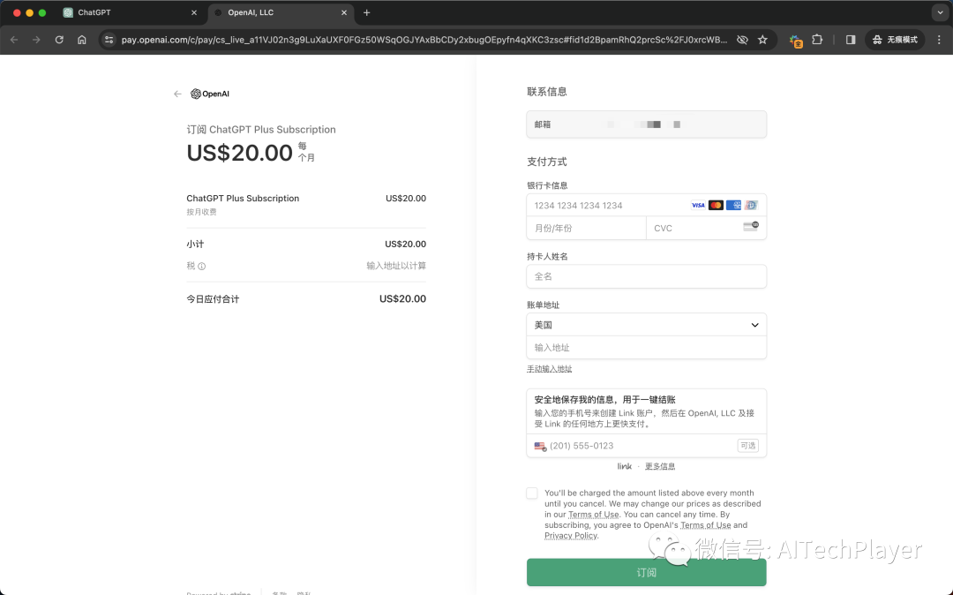
Task: Click the US$20.00 price heading
Action: click(239, 153)
